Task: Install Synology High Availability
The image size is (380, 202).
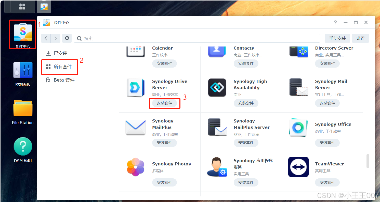Action: [x=246, y=103]
